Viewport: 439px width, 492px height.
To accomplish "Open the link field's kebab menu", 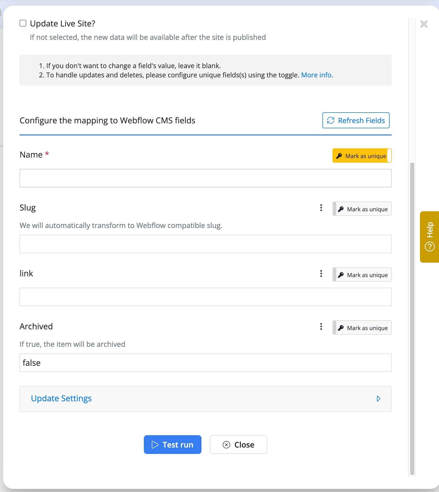I will click(321, 274).
